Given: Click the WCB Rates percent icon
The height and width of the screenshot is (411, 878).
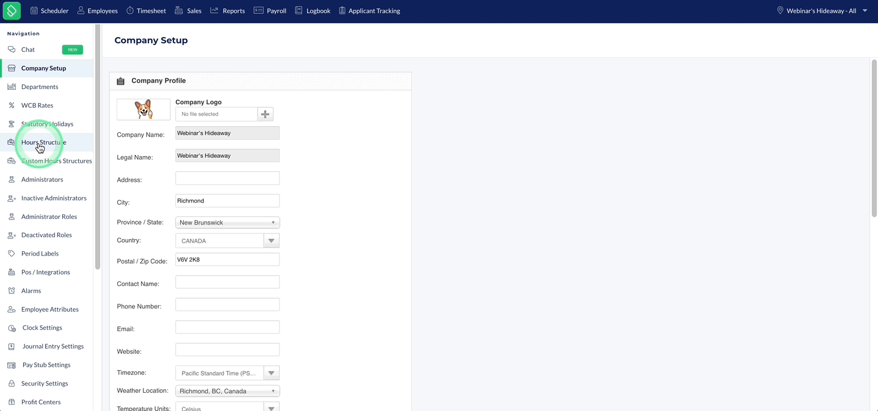Looking at the screenshot, I should click(x=12, y=105).
